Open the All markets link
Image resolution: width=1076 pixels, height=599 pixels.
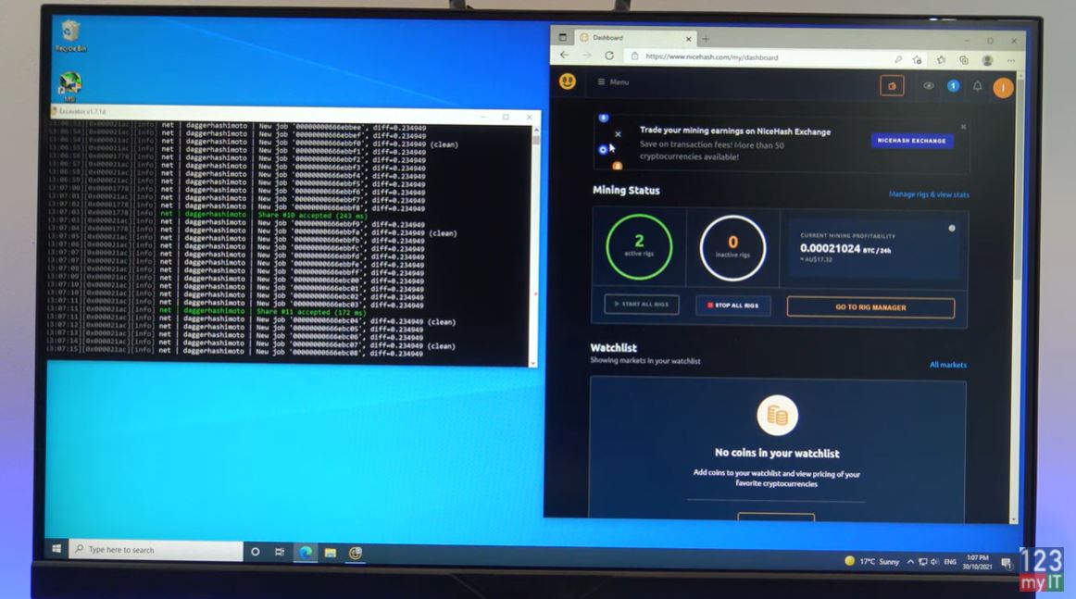(x=947, y=365)
